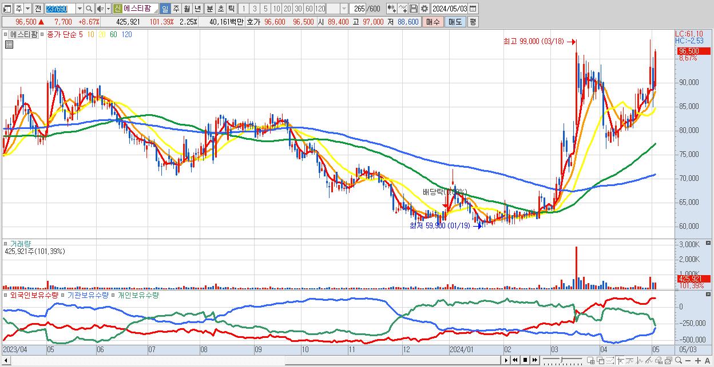
Task: Click the minus zoom-out icon
Action: (x=688, y=360)
